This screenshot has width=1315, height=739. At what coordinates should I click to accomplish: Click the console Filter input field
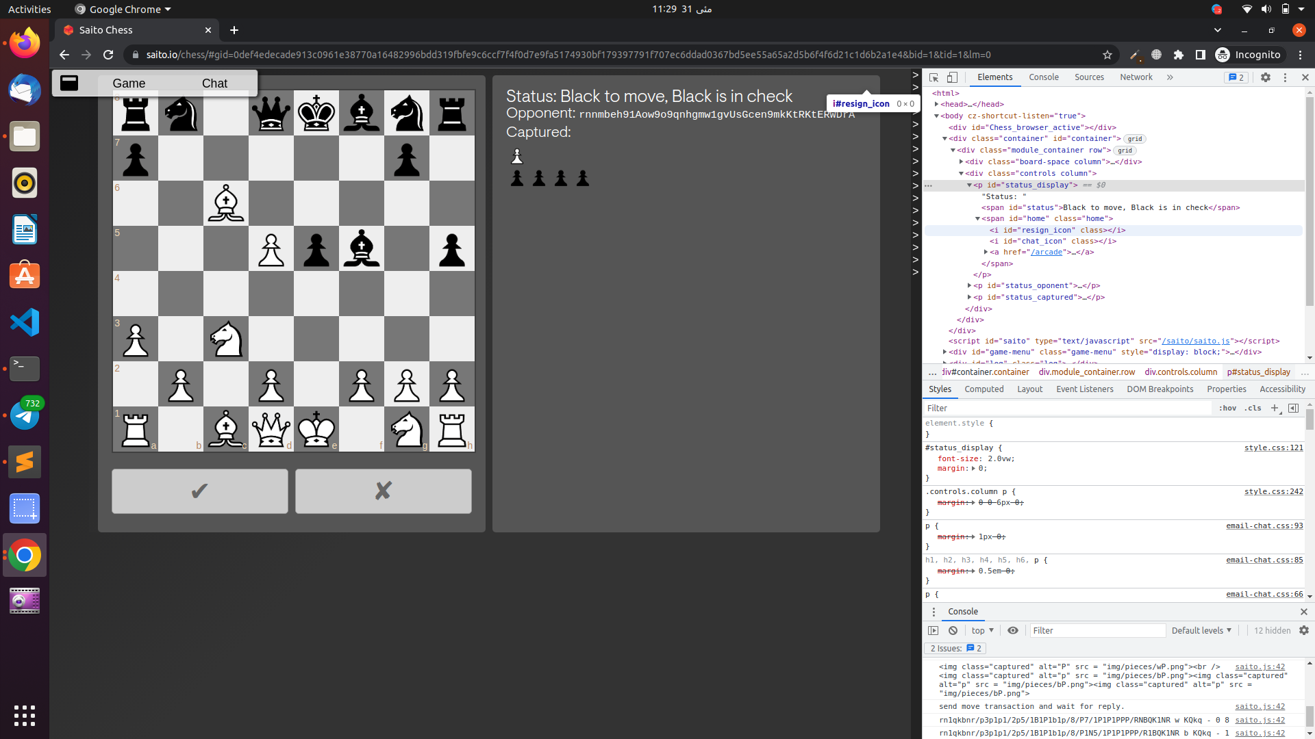(1097, 630)
